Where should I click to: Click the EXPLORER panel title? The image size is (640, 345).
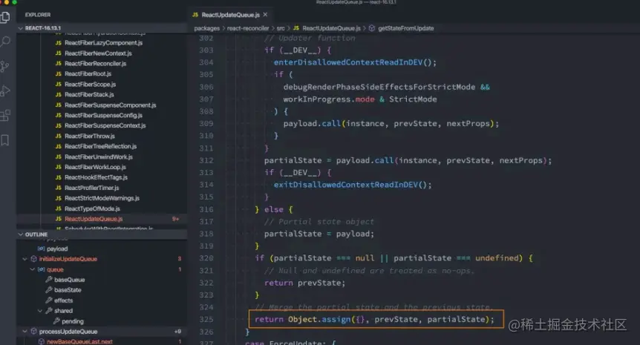tap(38, 15)
